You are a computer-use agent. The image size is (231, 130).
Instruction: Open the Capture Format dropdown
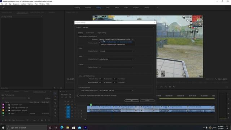(116, 67)
